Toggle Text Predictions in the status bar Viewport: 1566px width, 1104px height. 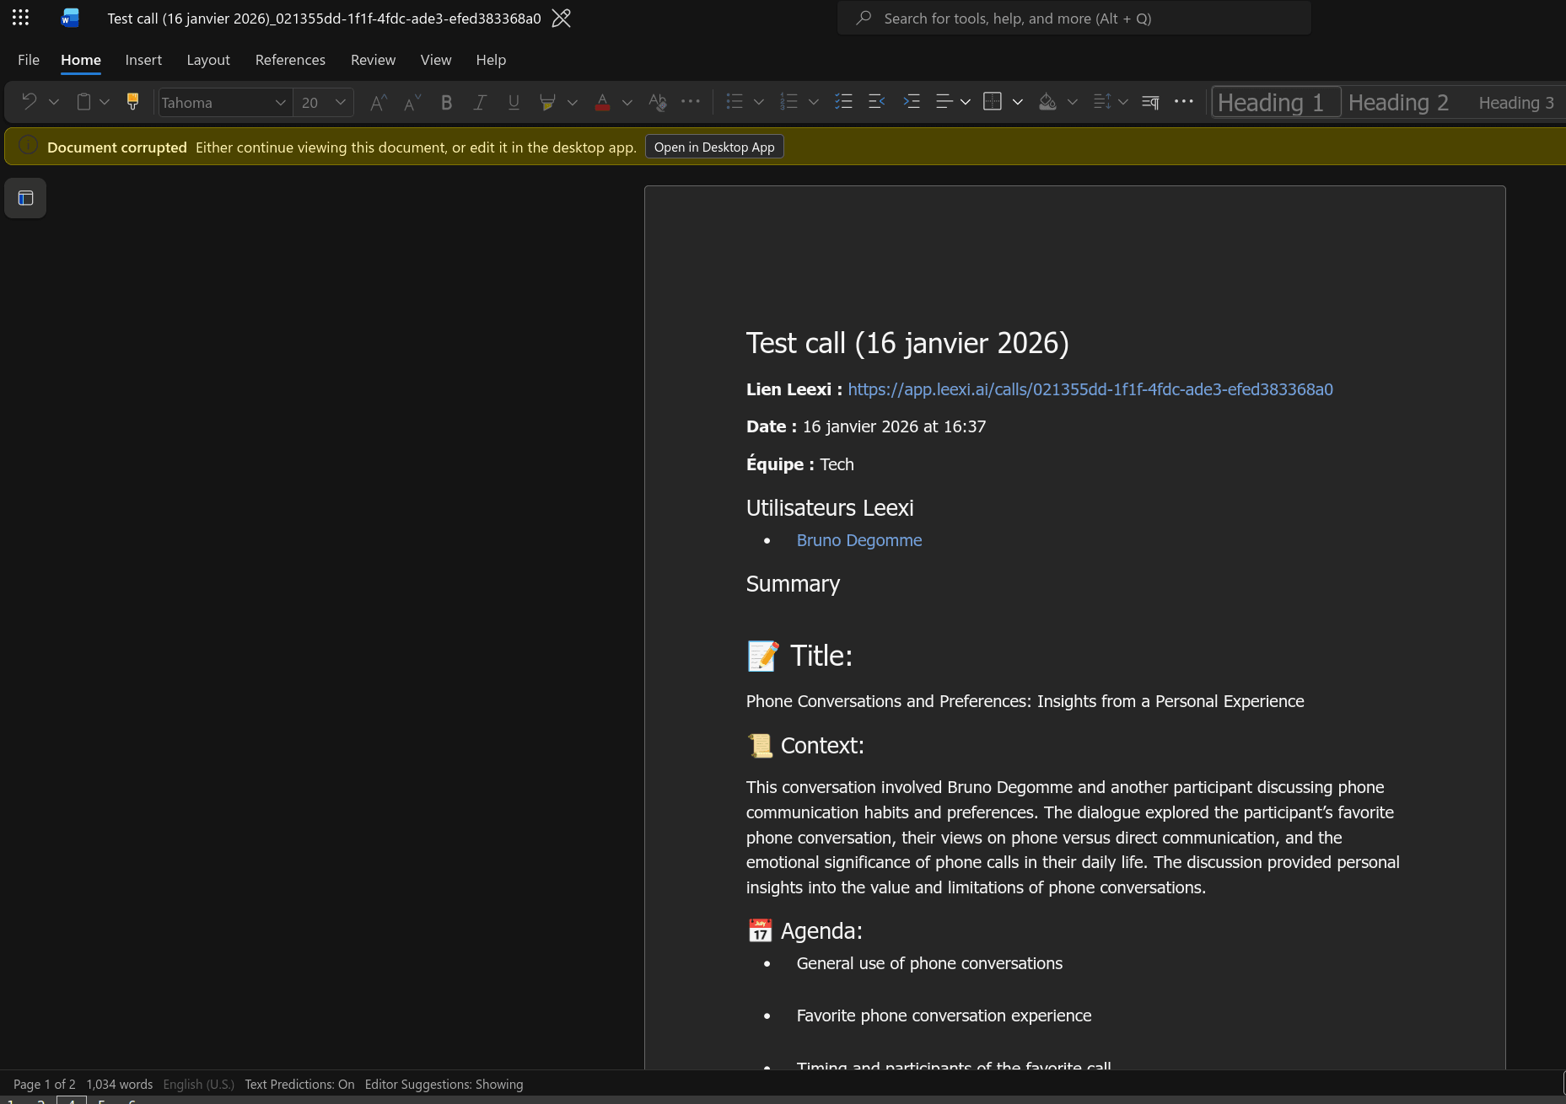(x=299, y=1084)
